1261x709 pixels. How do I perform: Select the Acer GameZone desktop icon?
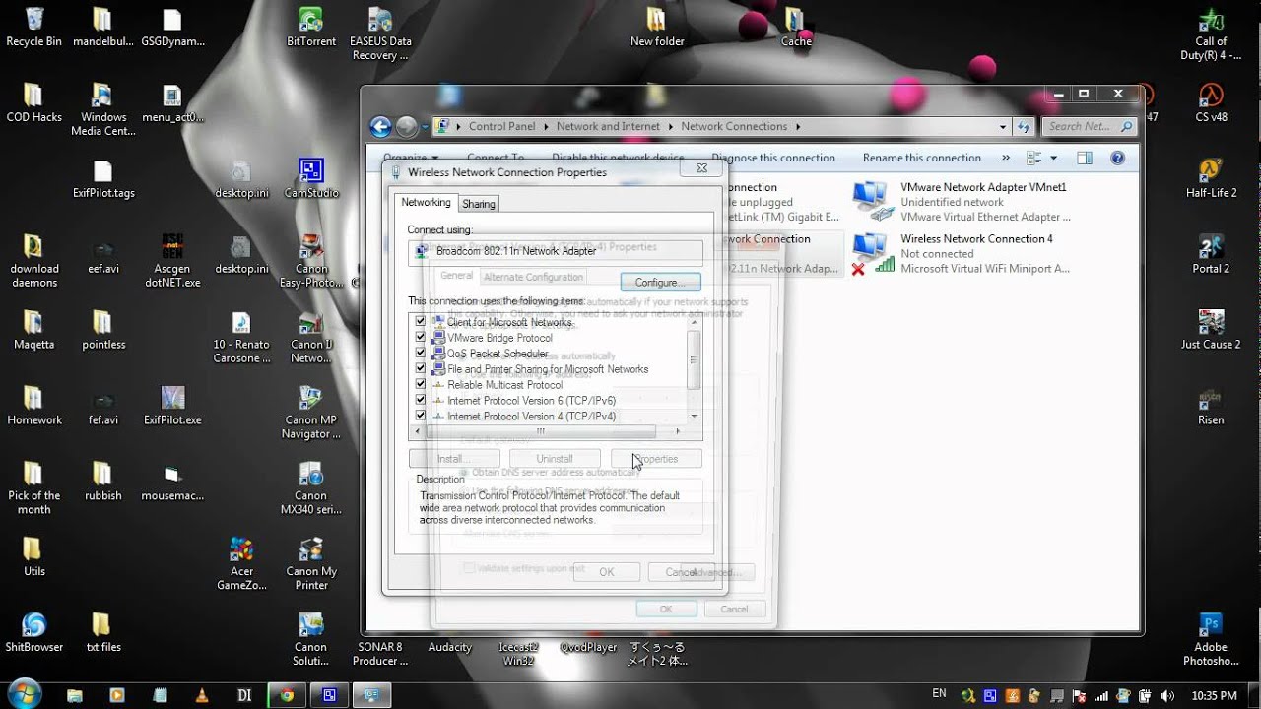point(241,563)
